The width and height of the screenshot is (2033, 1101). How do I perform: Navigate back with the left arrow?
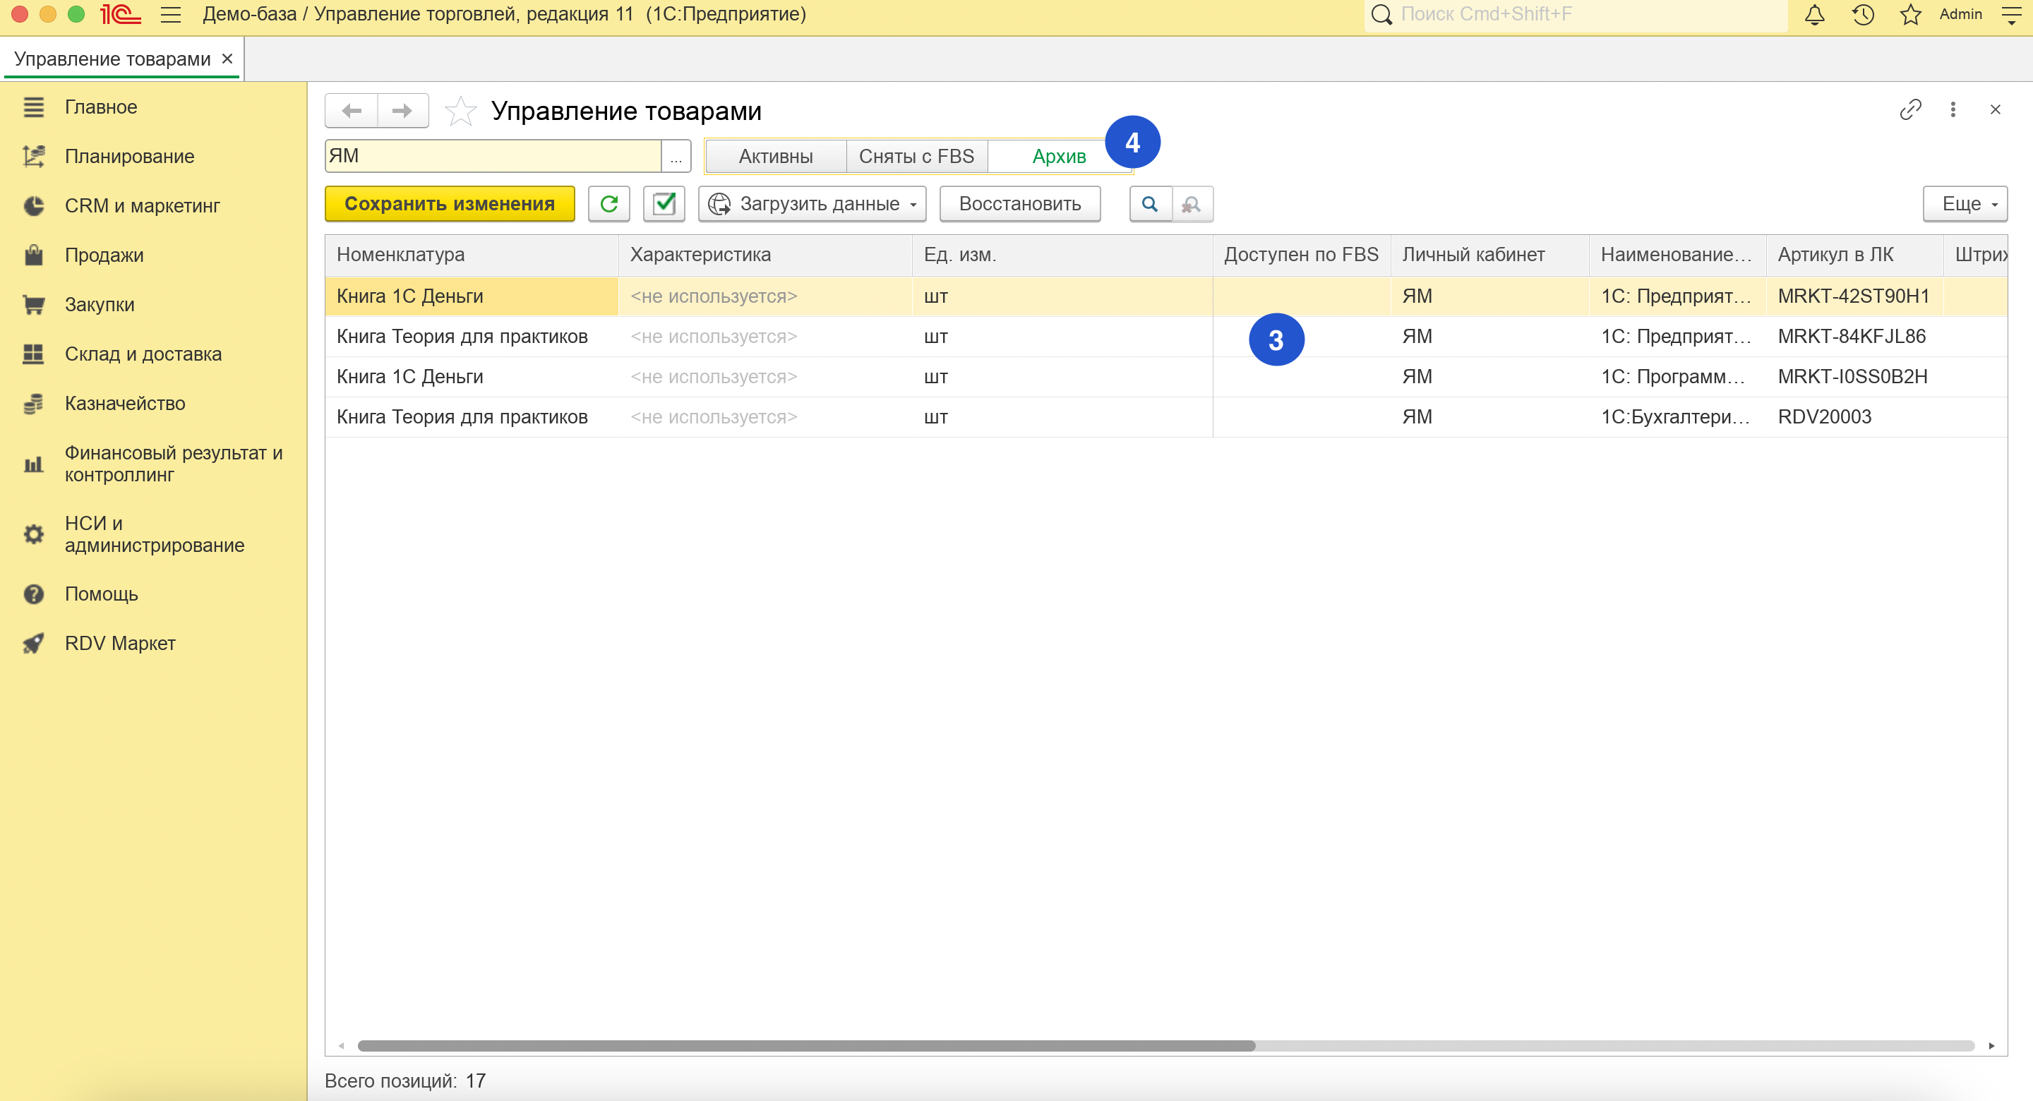(352, 112)
